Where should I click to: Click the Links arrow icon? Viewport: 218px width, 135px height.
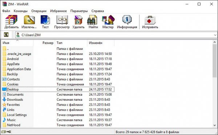point(4,110)
